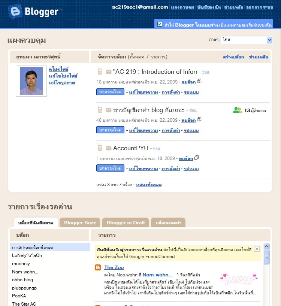
Task: Select moonoiy in blog list
Action: click(x=21, y=264)
